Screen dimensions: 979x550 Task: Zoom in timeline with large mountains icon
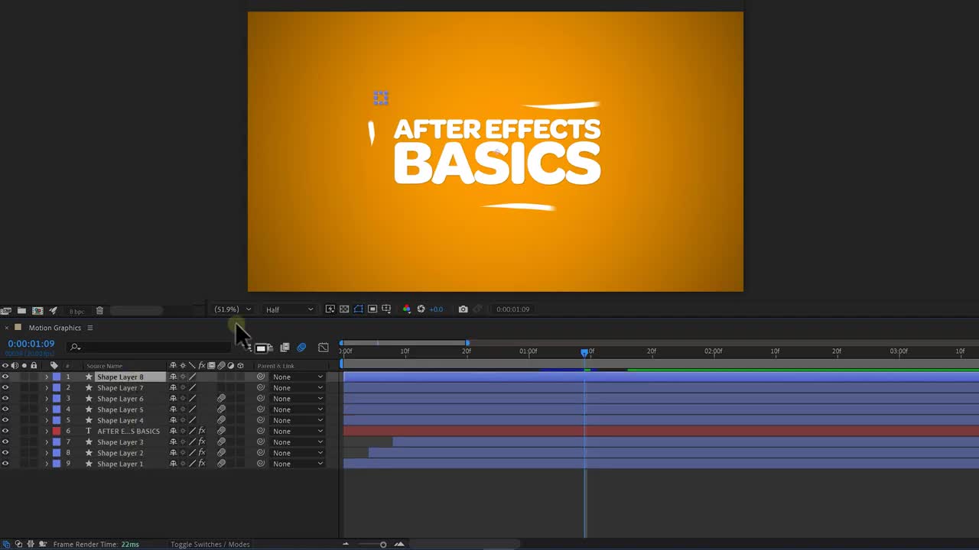click(399, 545)
